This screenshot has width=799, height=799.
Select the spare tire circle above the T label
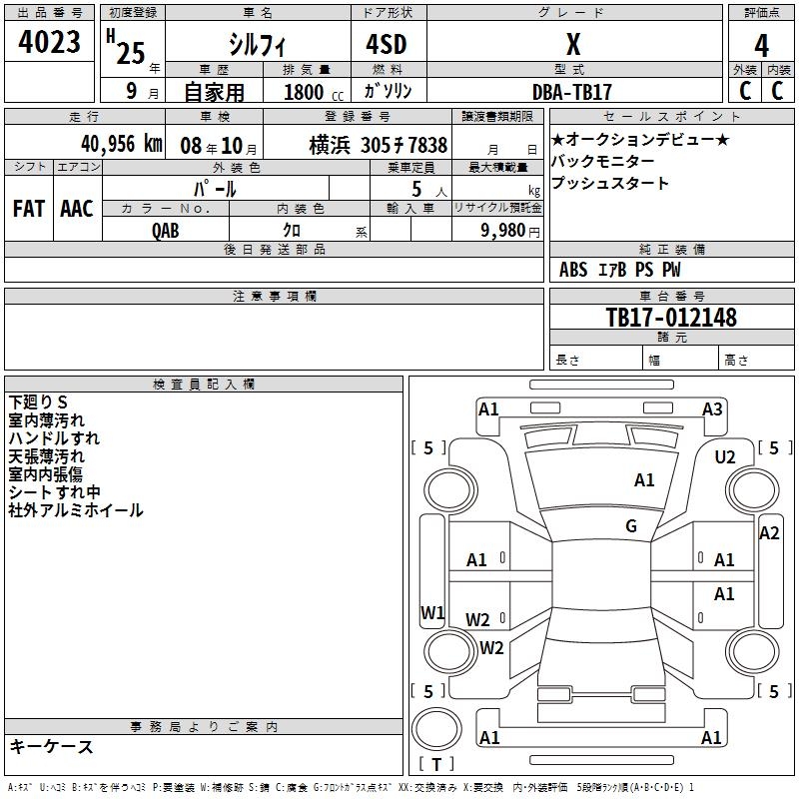click(x=436, y=729)
